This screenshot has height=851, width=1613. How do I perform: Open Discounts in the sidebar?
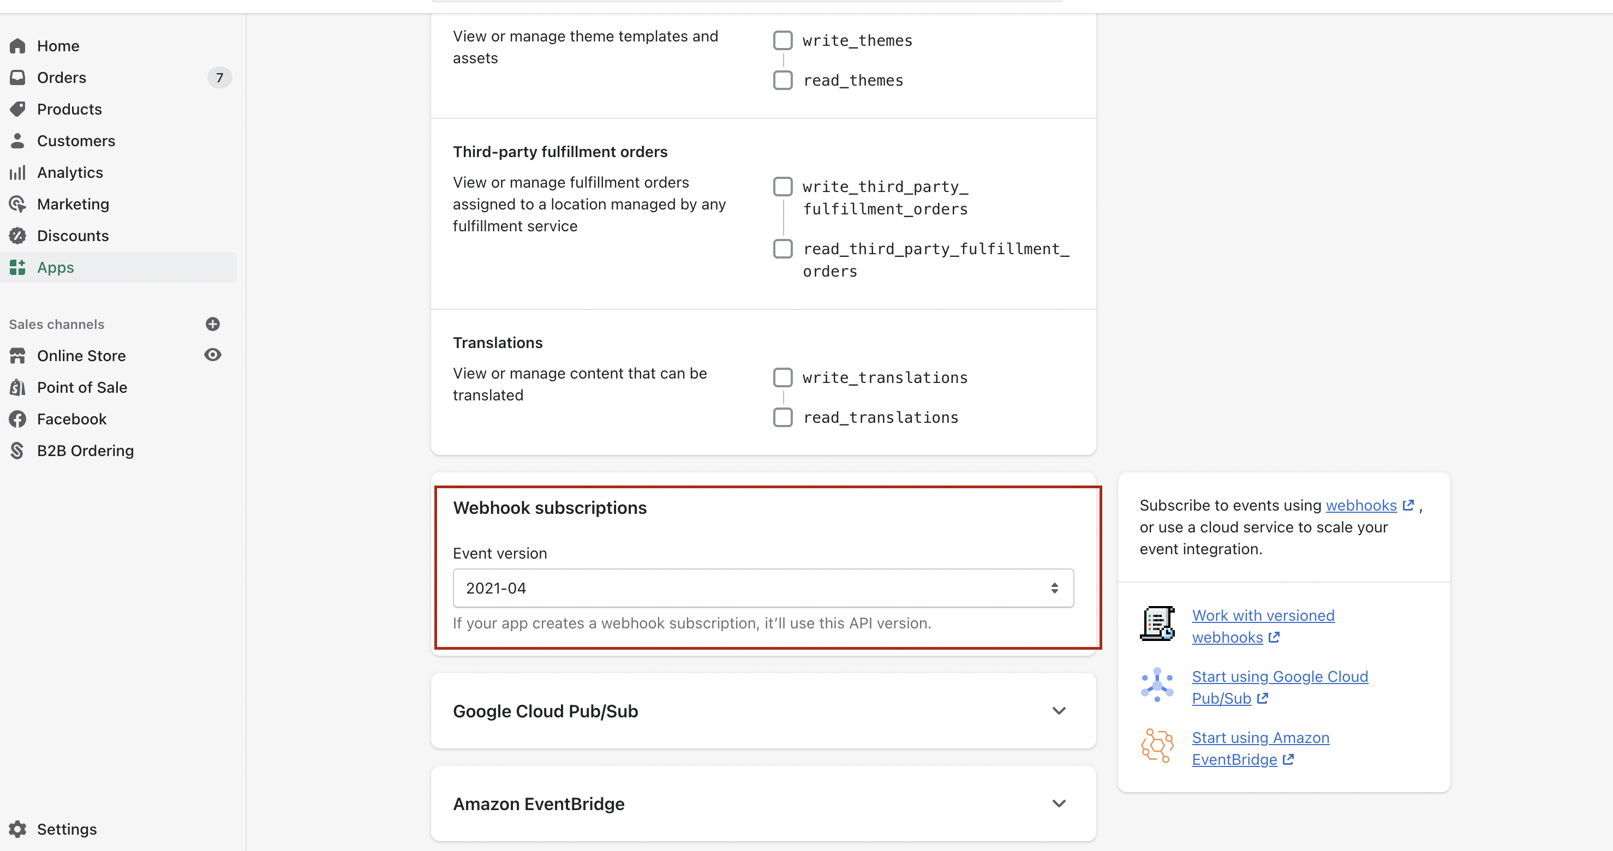click(73, 236)
